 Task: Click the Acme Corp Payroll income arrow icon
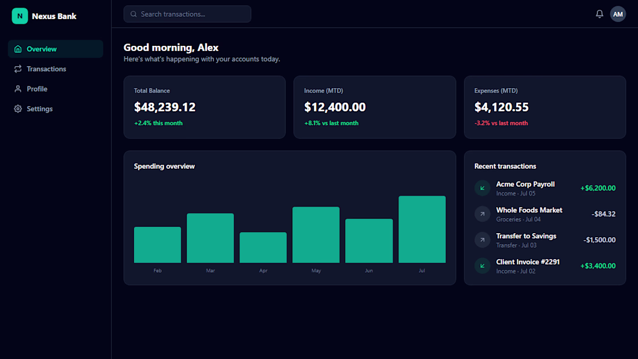point(482,188)
